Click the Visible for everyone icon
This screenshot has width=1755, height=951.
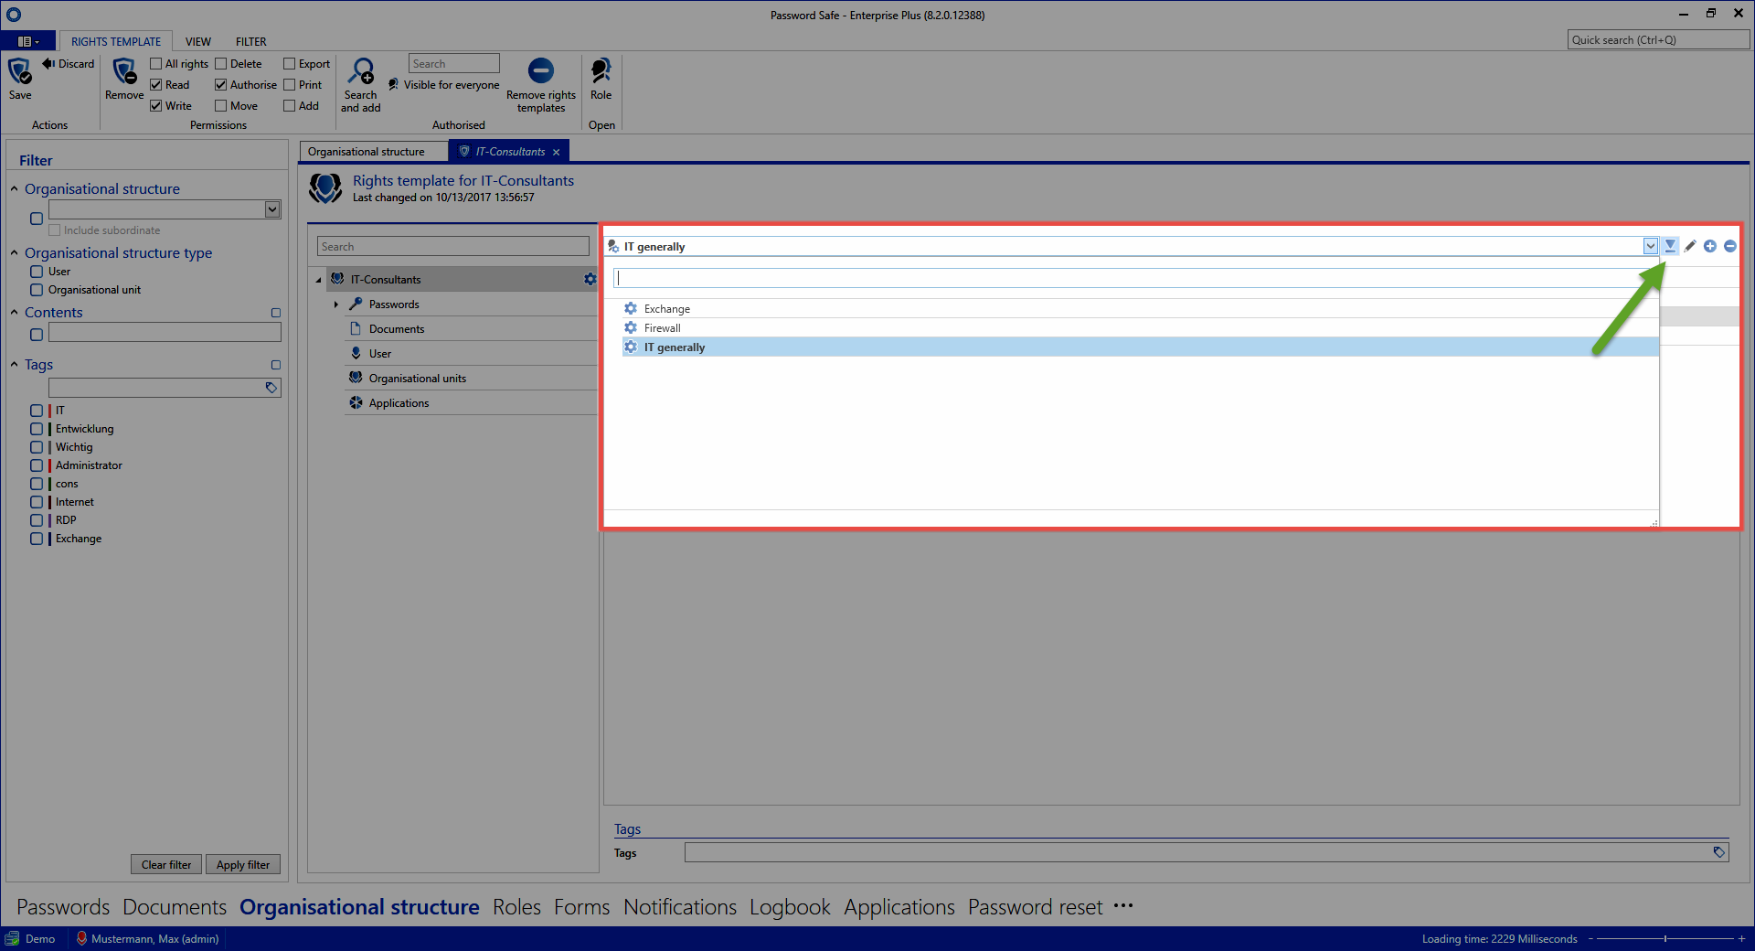[x=393, y=84]
